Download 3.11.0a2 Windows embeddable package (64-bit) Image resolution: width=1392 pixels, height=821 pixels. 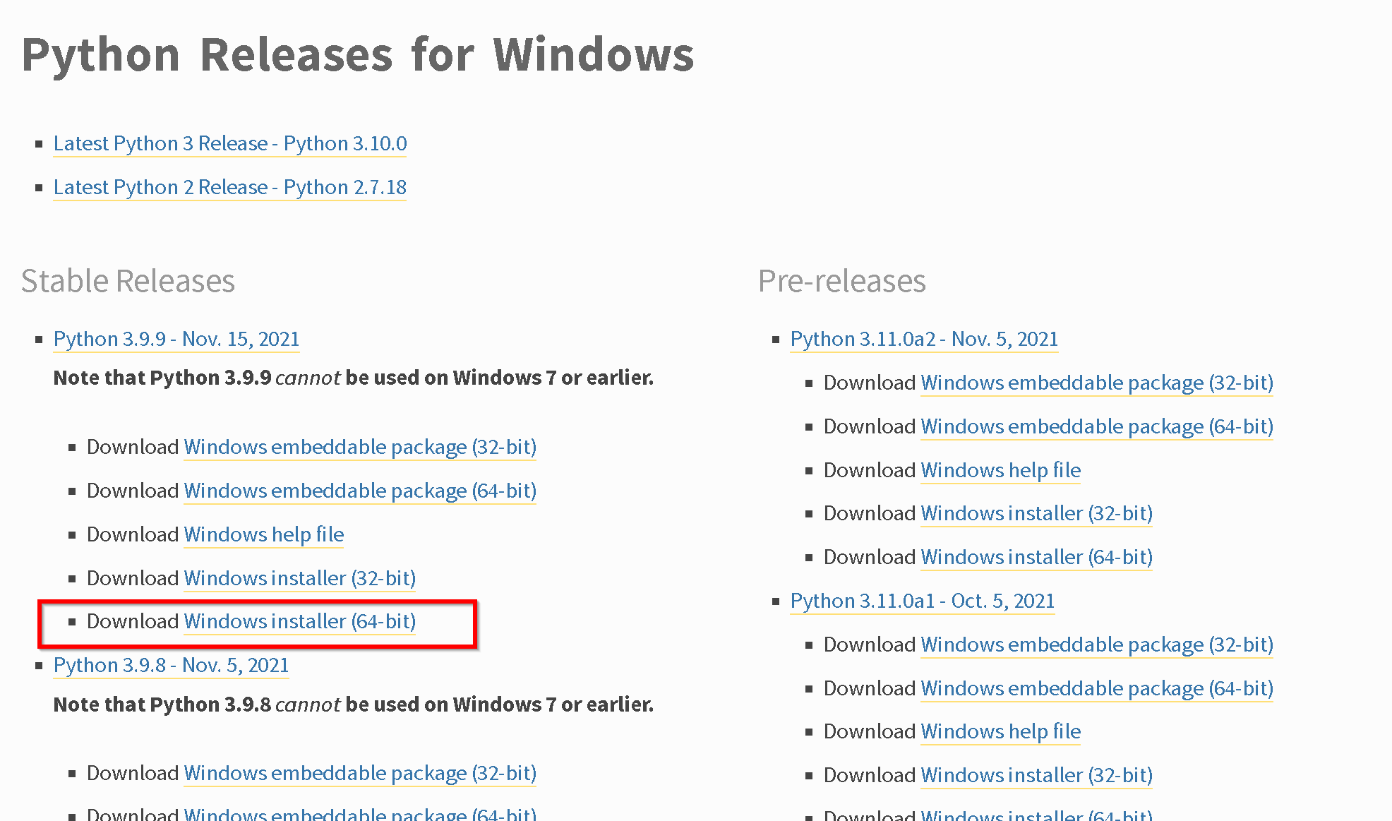tap(1097, 426)
